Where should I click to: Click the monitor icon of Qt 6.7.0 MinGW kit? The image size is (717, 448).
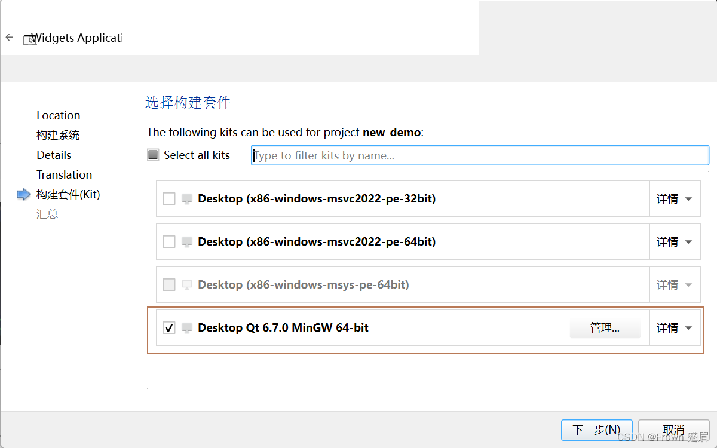(x=187, y=327)
